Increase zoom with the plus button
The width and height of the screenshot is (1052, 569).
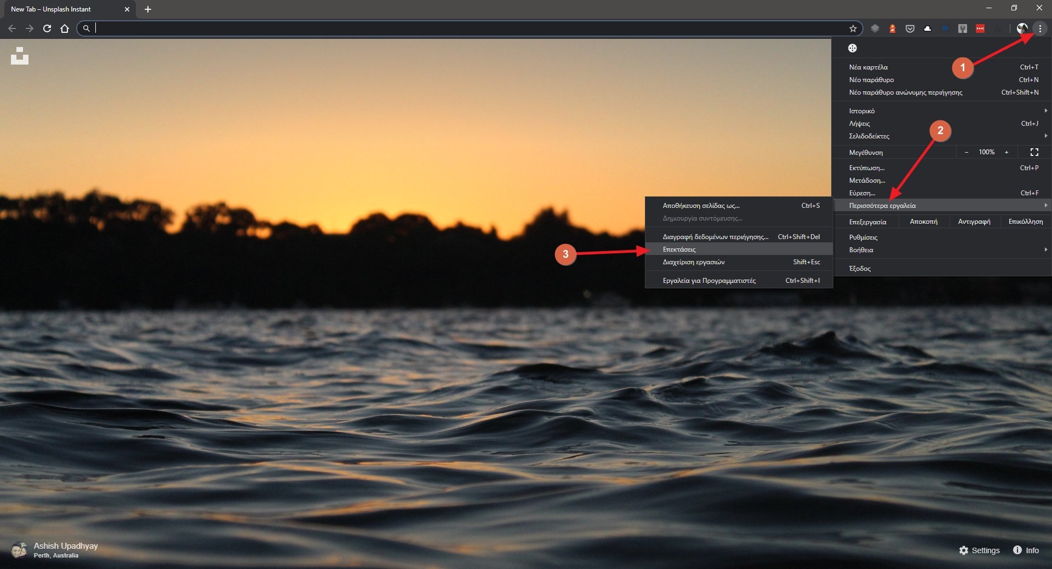point(1006,152)
